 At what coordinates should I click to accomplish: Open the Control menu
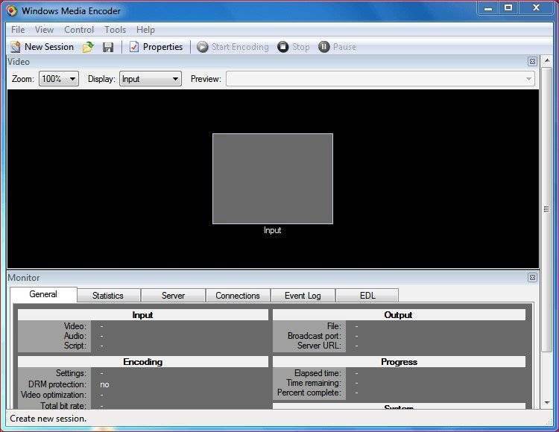(x=79, y=30)
